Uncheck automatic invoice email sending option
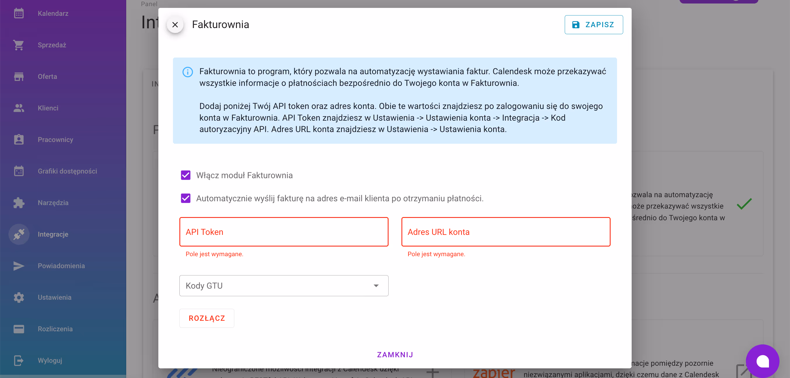This screenshot has height=378, width=790. (x=186, y=198)
